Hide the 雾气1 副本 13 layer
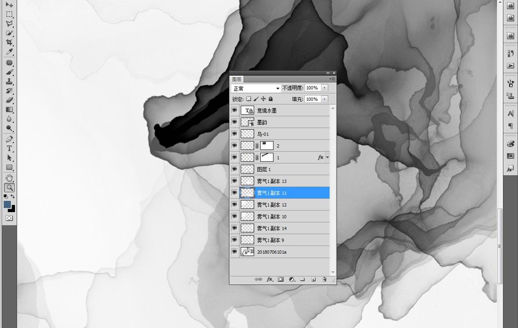The image size is (518, 328). coord(234,181)
